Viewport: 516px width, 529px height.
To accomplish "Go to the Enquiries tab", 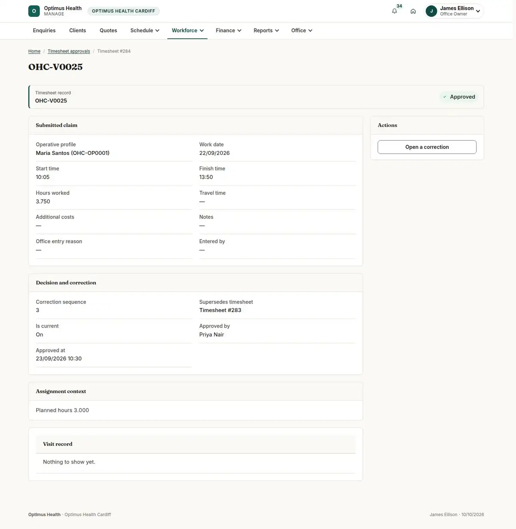I will point(44,31).
